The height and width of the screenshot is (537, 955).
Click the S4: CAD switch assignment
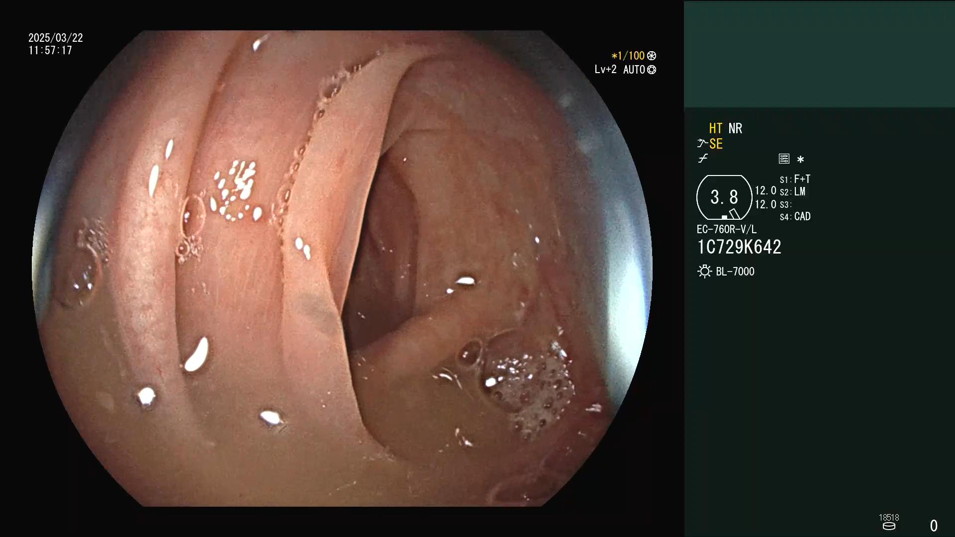[x=795, y=217]
